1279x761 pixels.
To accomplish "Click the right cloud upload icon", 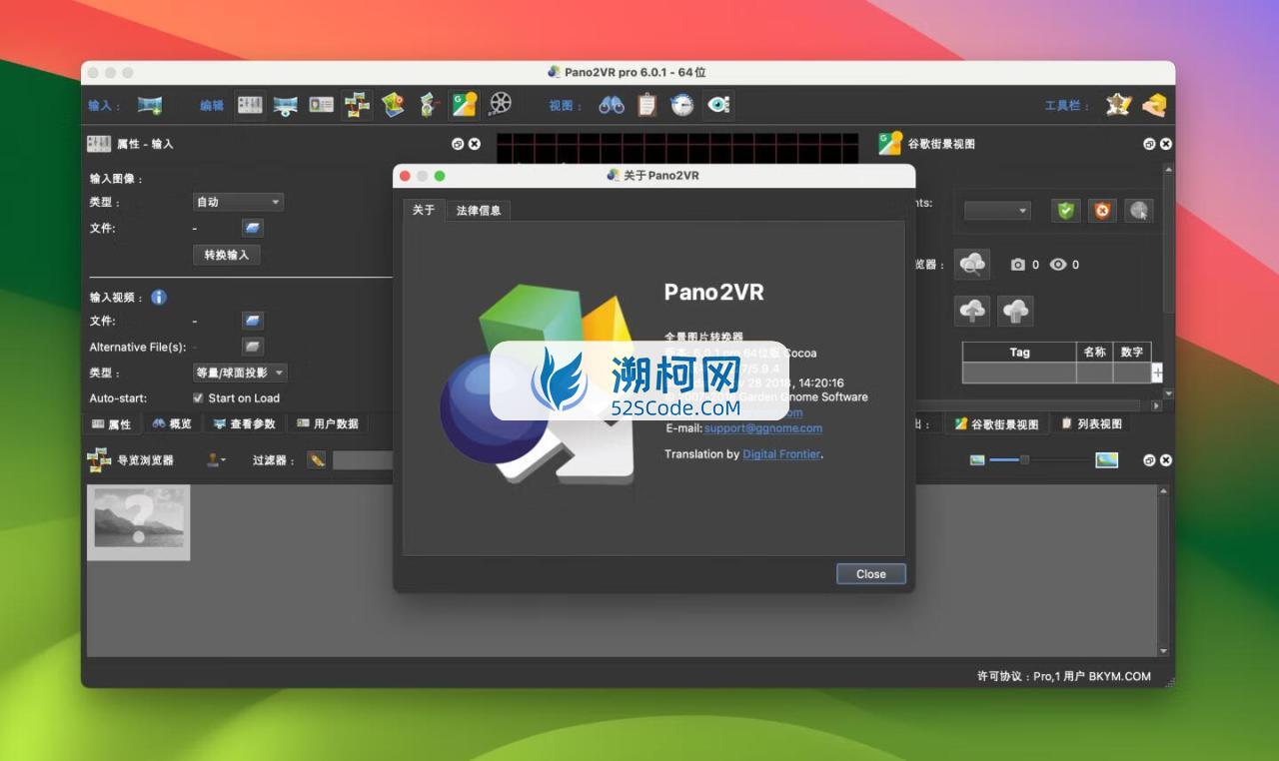I will [x=1015, y=311].
